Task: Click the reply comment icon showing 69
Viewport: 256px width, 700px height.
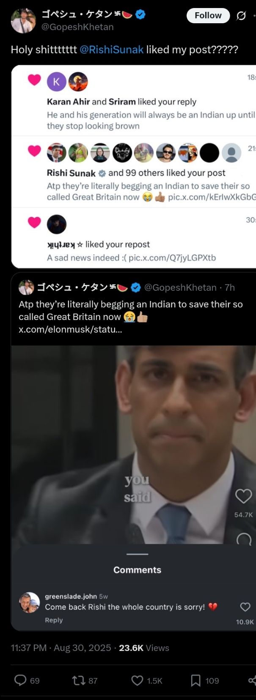Action: tap(21, 680)
